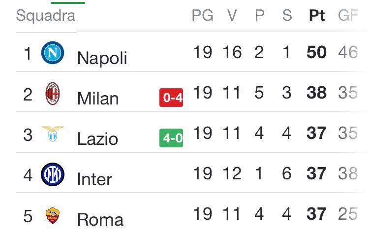
Task: Select the Roma club crest
Action: tap(53, 215)
